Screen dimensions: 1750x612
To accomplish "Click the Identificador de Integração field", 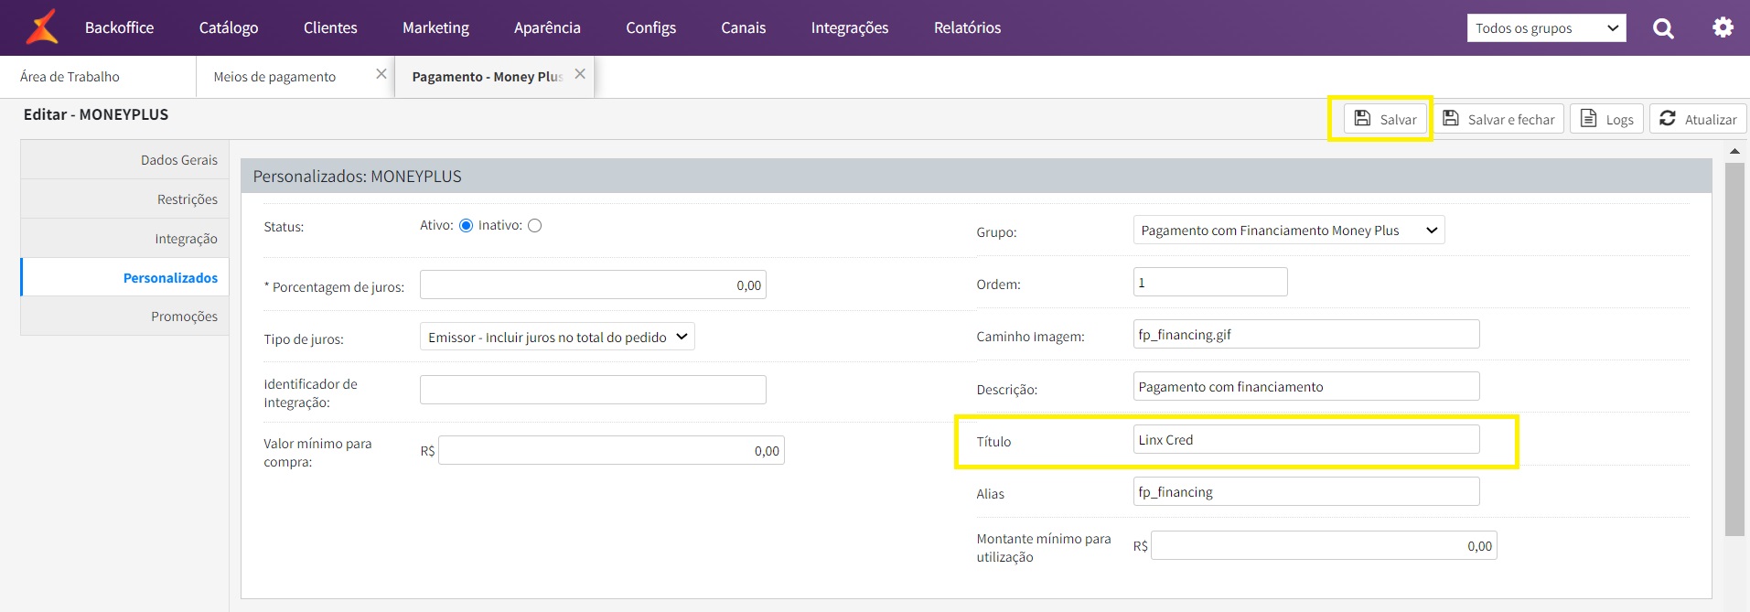I will (x=593, y=390).
